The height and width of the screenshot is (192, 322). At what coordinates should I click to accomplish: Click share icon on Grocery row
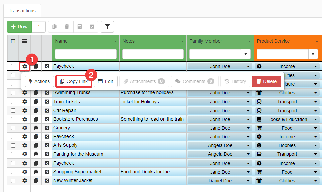point(47,128)
